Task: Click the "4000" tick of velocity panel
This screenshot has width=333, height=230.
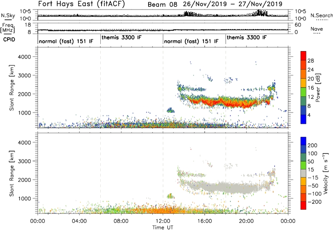Action: [24, 142]
